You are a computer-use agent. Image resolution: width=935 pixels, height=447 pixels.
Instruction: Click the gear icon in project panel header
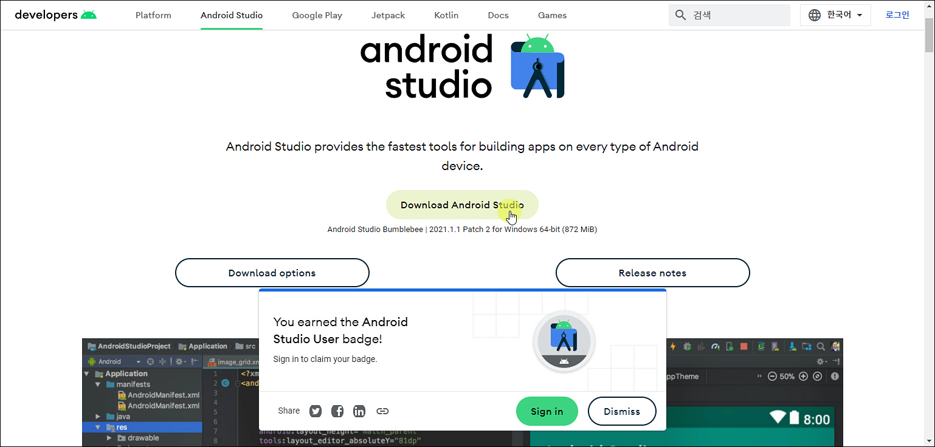coord(179,361)
